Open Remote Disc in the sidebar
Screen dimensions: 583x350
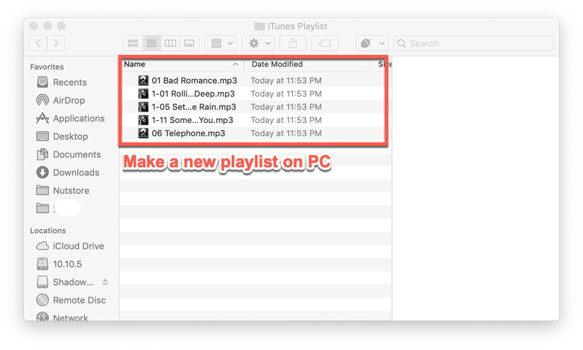(x=79, y=300)
